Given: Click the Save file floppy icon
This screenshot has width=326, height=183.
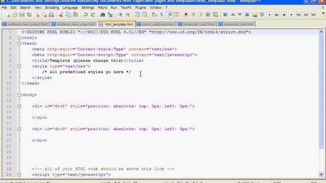Looking at the screenshot, I should click(x=22, y=15).
